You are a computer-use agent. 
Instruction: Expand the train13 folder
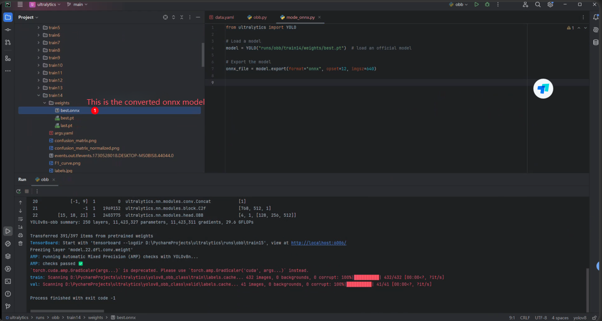tap(39, 88)
